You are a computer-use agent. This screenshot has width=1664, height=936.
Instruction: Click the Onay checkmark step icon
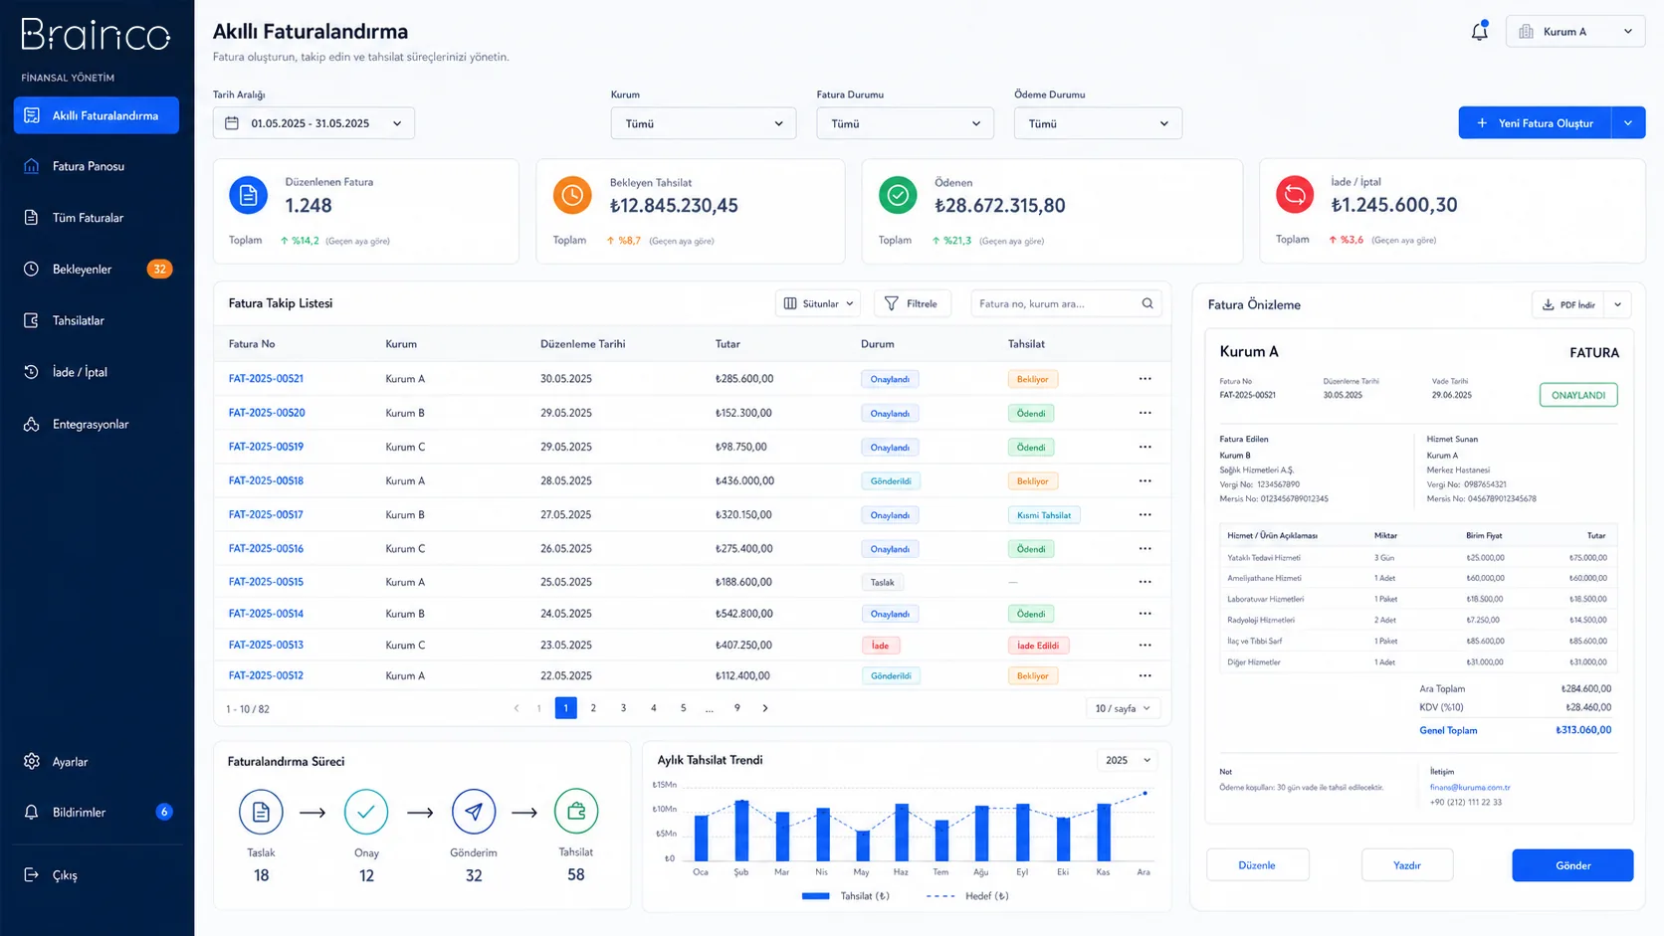366,813
